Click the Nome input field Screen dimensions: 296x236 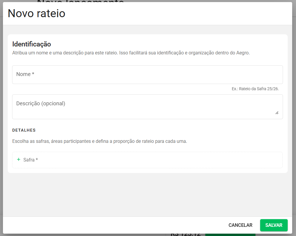[x=148, y=75]
